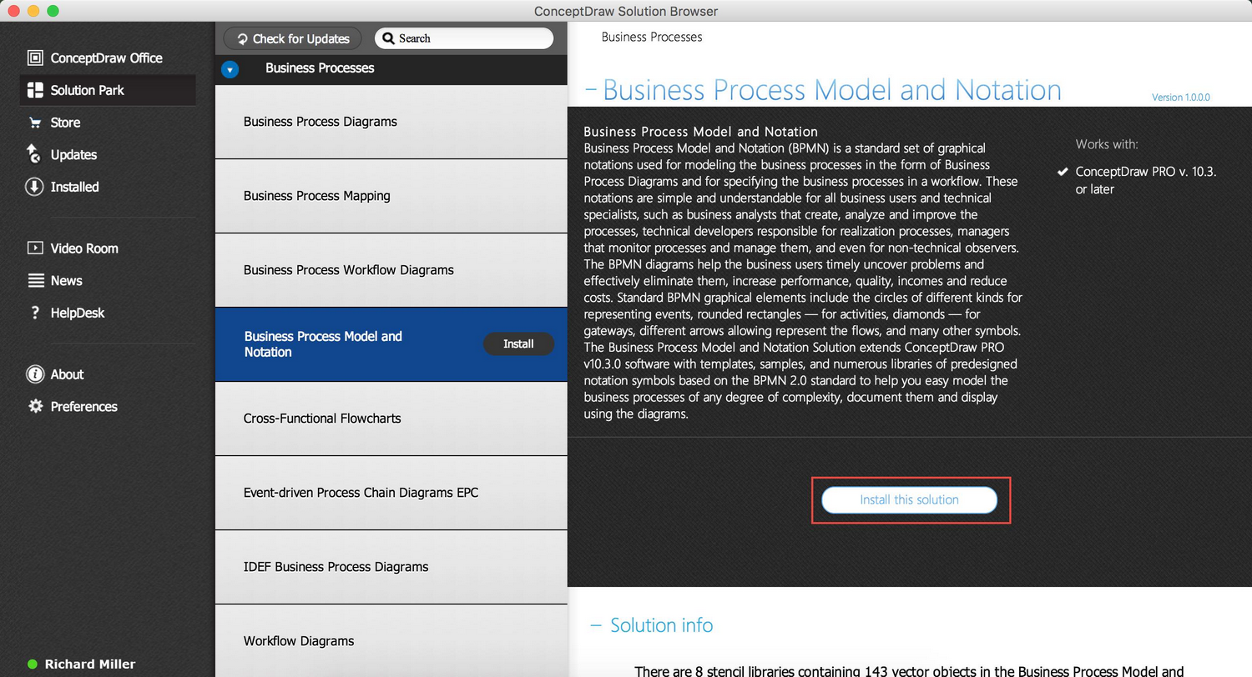Click the ConceptDraw Office icon
1252x677 pixels.
click(35, 58)
